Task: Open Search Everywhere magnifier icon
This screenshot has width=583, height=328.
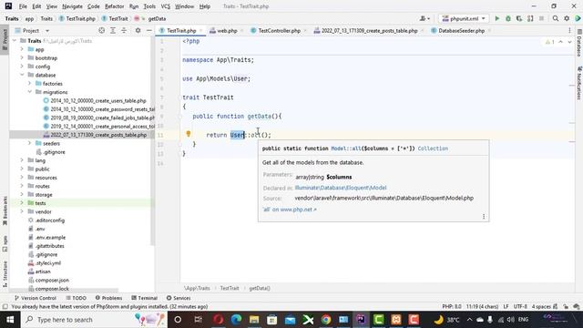Action: click(x=556, y=18)
